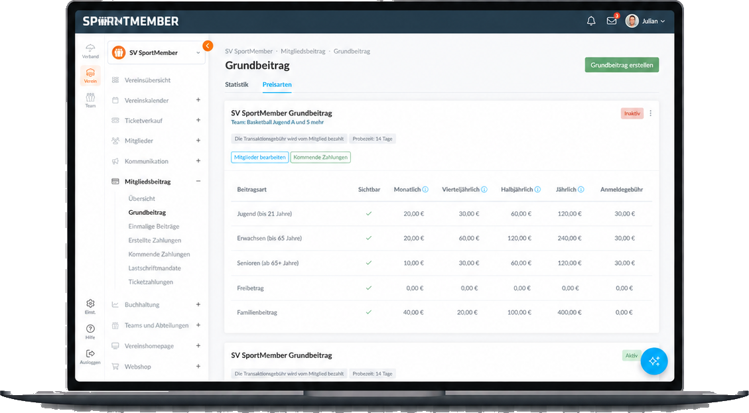Toggle Sichtbar check for Freibetrag row
The height and width of the screenshot is (413, 749).
(x=369, y=288)
